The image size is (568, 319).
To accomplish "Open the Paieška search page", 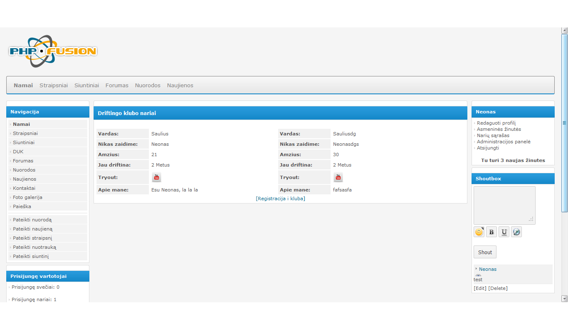I will (48, 206).
